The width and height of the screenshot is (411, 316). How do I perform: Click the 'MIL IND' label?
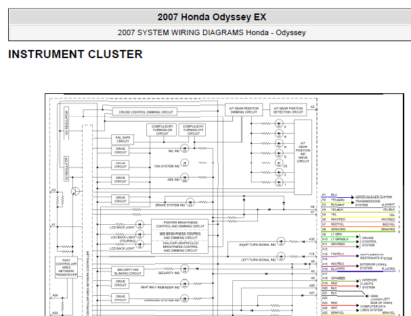coord(174,151)
